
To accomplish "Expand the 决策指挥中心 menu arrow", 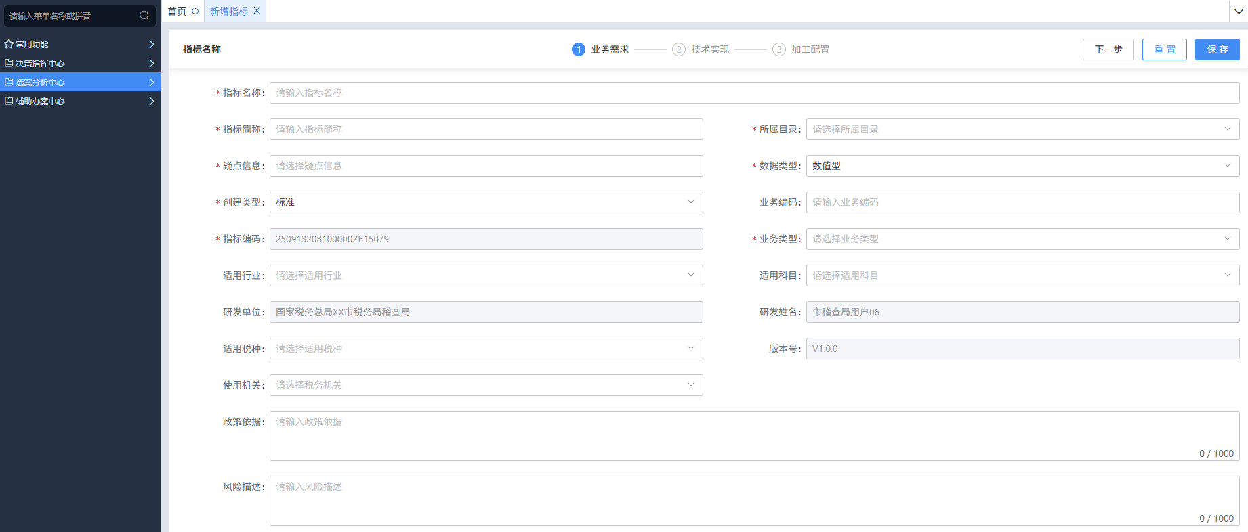I will pos(151,63).
